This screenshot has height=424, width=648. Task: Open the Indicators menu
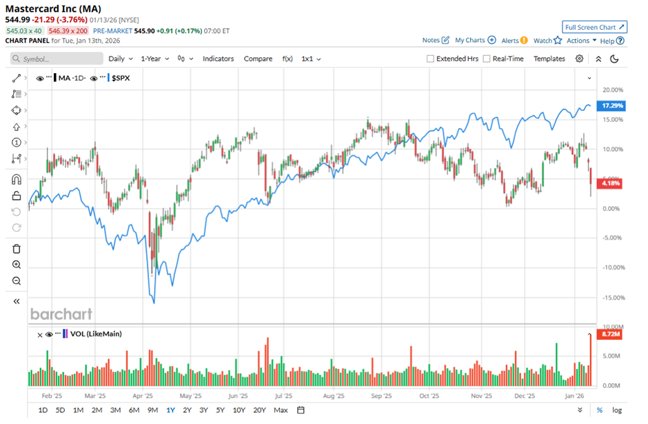pyautogui.click(x=218, y=59)
